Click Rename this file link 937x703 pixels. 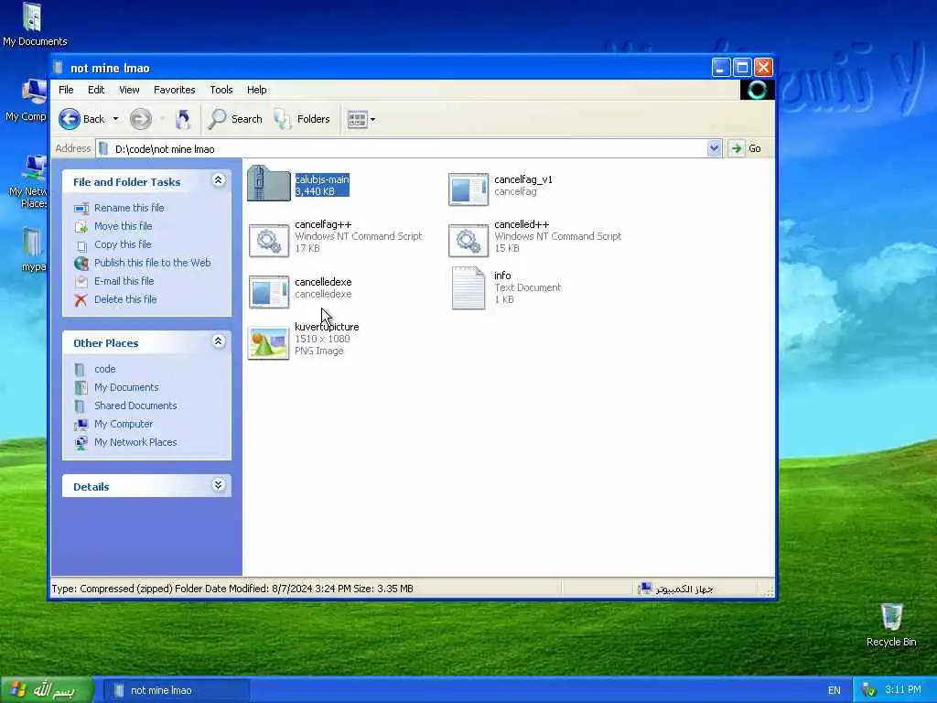tap(129, 208)
